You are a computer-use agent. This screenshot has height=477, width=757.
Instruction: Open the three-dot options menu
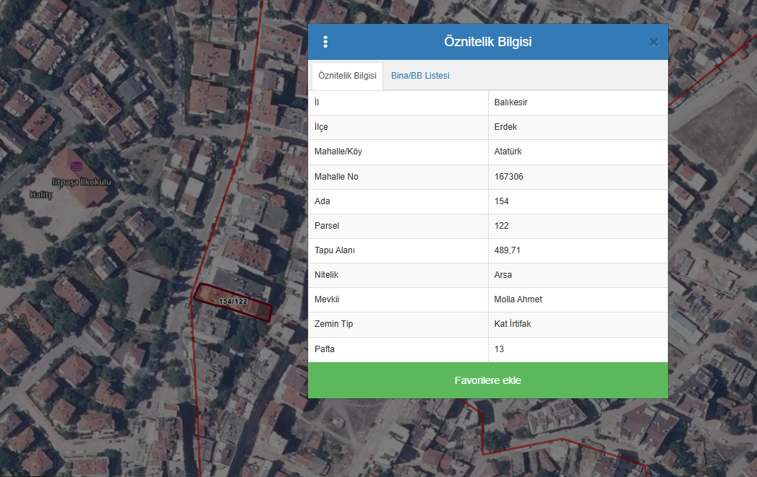pyautogui.click(x=325, y=42)
